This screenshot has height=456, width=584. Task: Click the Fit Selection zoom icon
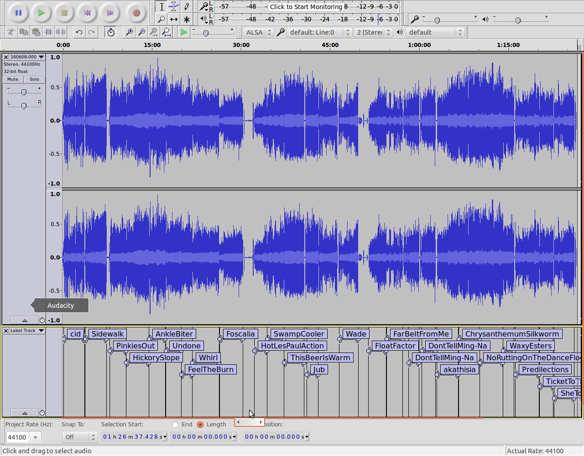154,32
